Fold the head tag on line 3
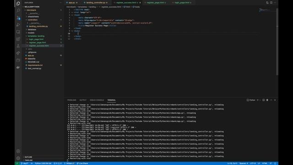 point(72,15)
